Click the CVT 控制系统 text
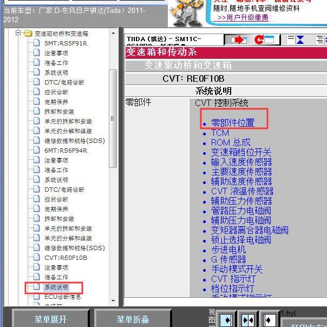Viewport: 327px width, 327px height. [221, 103]
